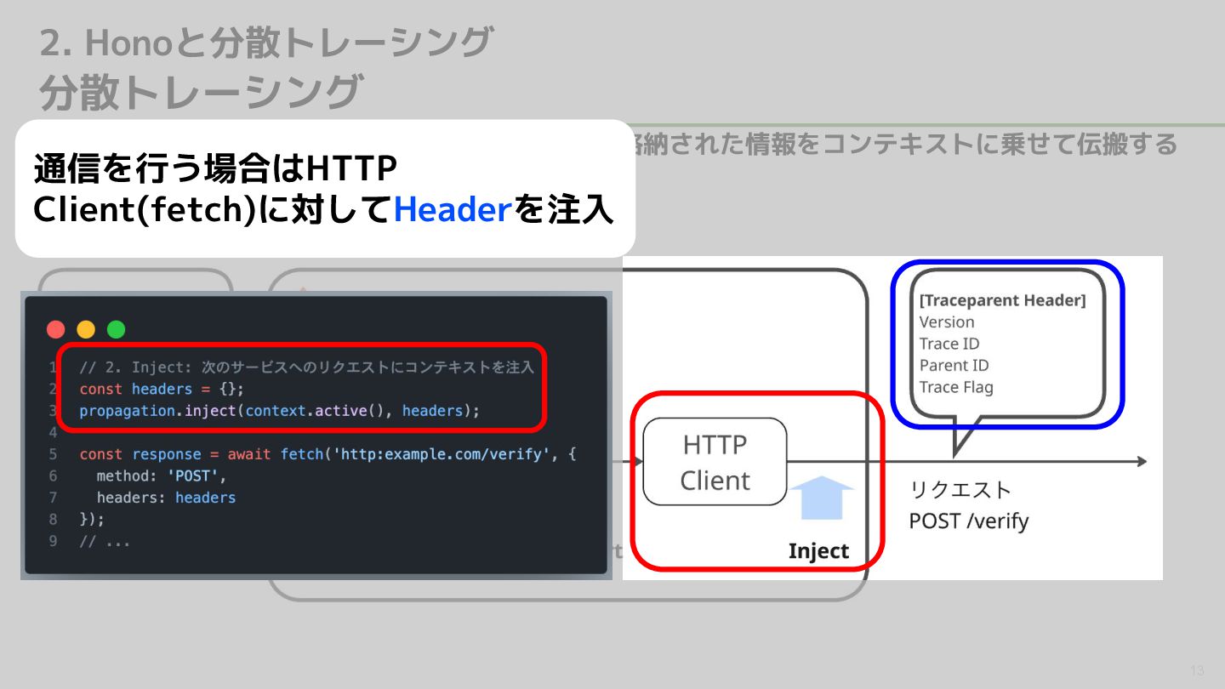1225x689 pixels.
Task: Click the slide title 2. Honoと分散トレーシング
Action: [x=266, y=43]
